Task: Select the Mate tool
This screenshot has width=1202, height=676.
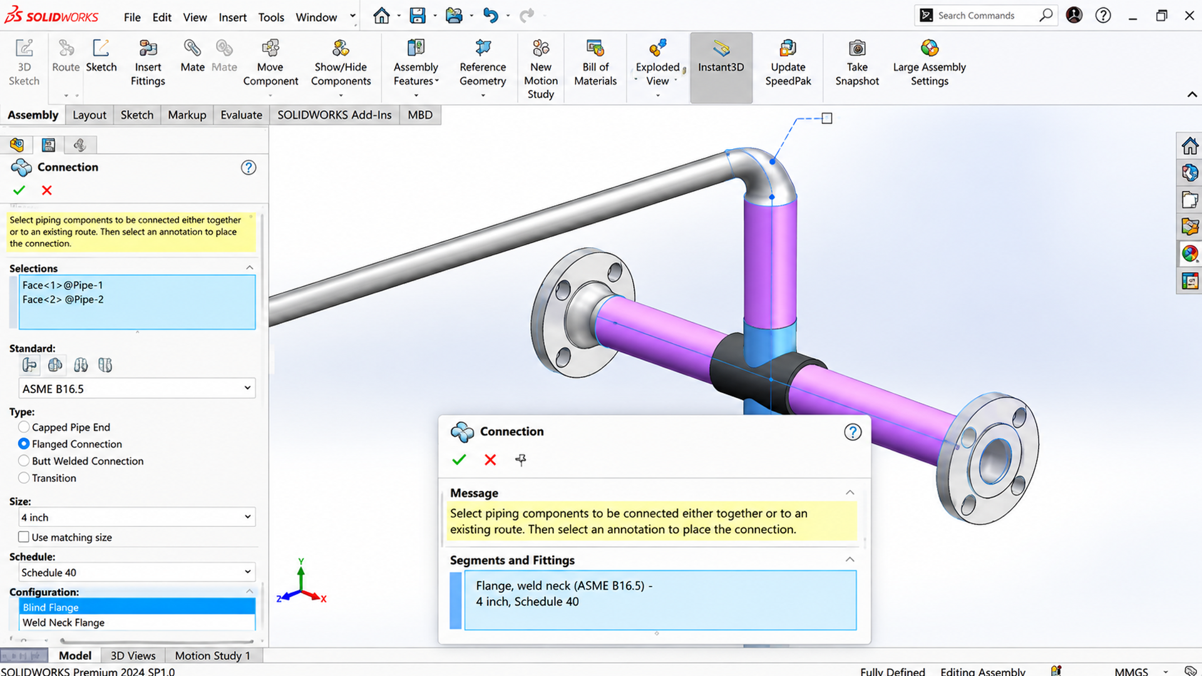Action: 192,56
